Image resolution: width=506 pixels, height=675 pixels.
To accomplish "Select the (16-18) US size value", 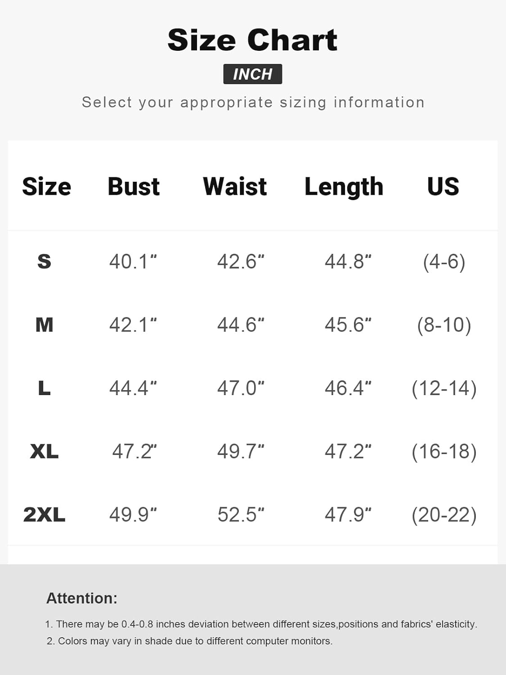I will [x=444, y=451].
